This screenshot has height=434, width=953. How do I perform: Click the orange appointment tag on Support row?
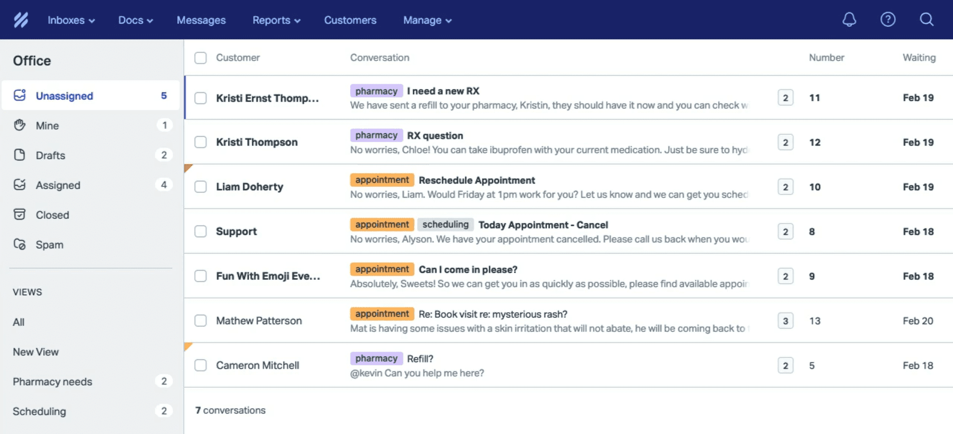point(381,225)
